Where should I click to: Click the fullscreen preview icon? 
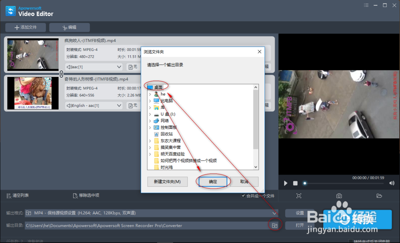pyautogui.click(x=299, y=196)
